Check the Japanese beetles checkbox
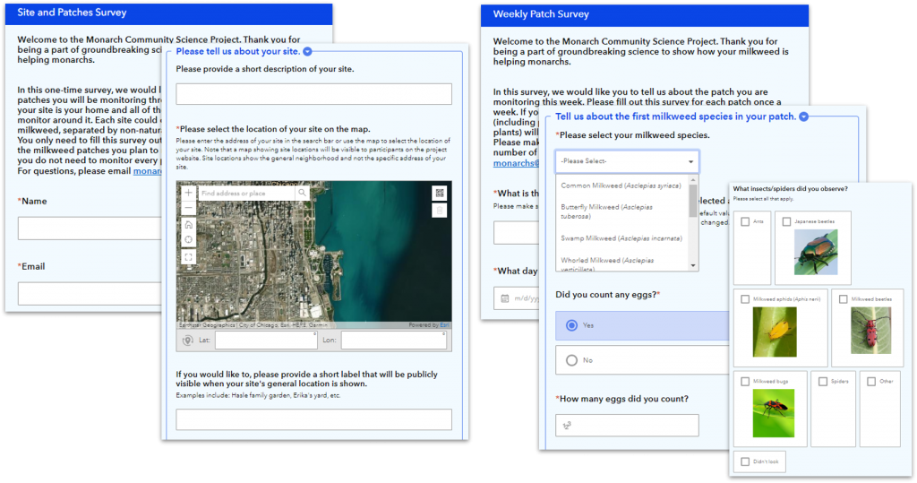Viewport: 917px width, 483px height. pos(786,222)
